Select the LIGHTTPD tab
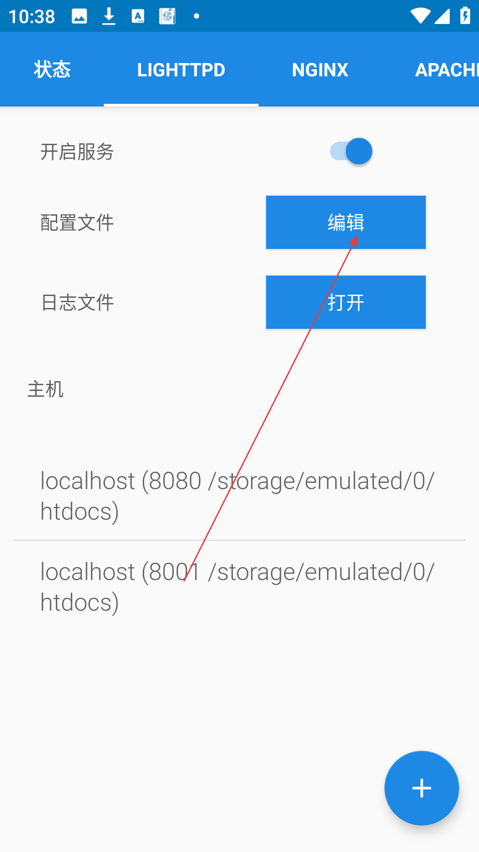479x852 pixels. tap(181, 69)
